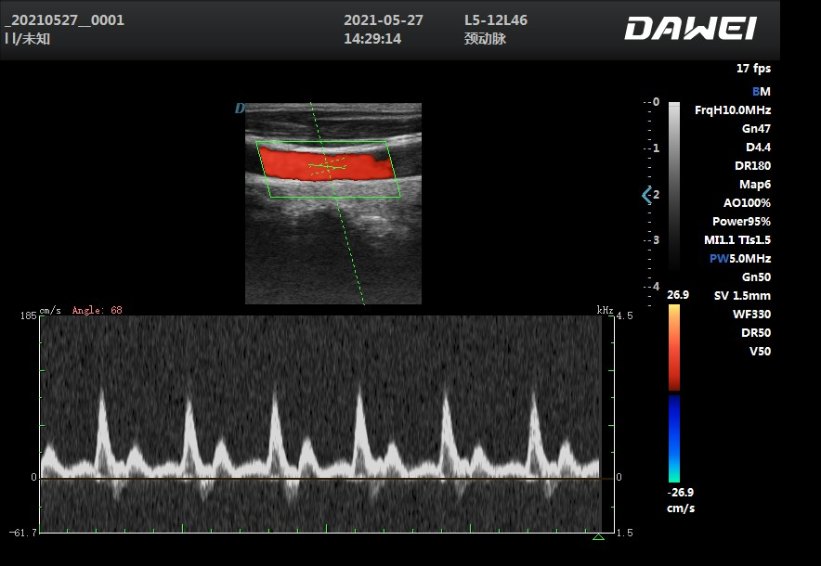Select the 'MI1.1 TIs1.5' readout

click(x=737, y=240)
